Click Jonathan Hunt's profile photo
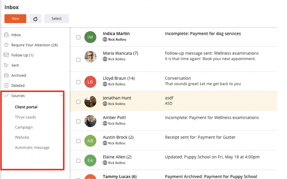The height and width of the screenshot is (179, 287). tap(90, 101)
